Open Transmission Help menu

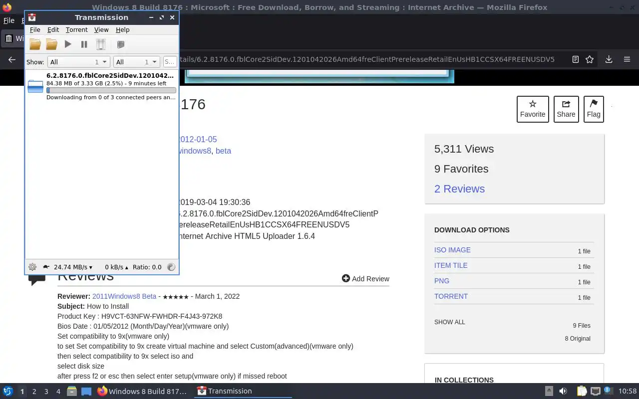tap(122, 30)
